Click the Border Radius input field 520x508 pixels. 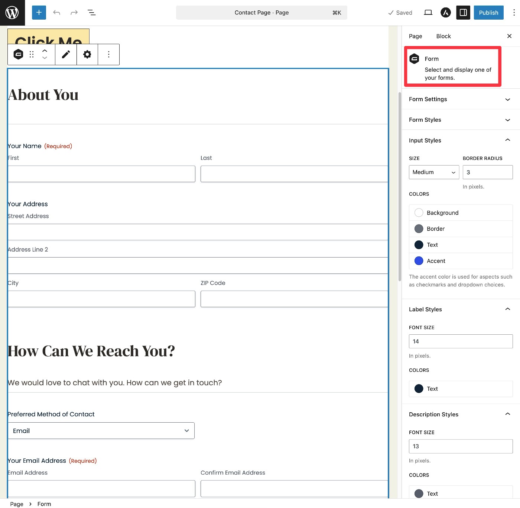tap(487, 172)
